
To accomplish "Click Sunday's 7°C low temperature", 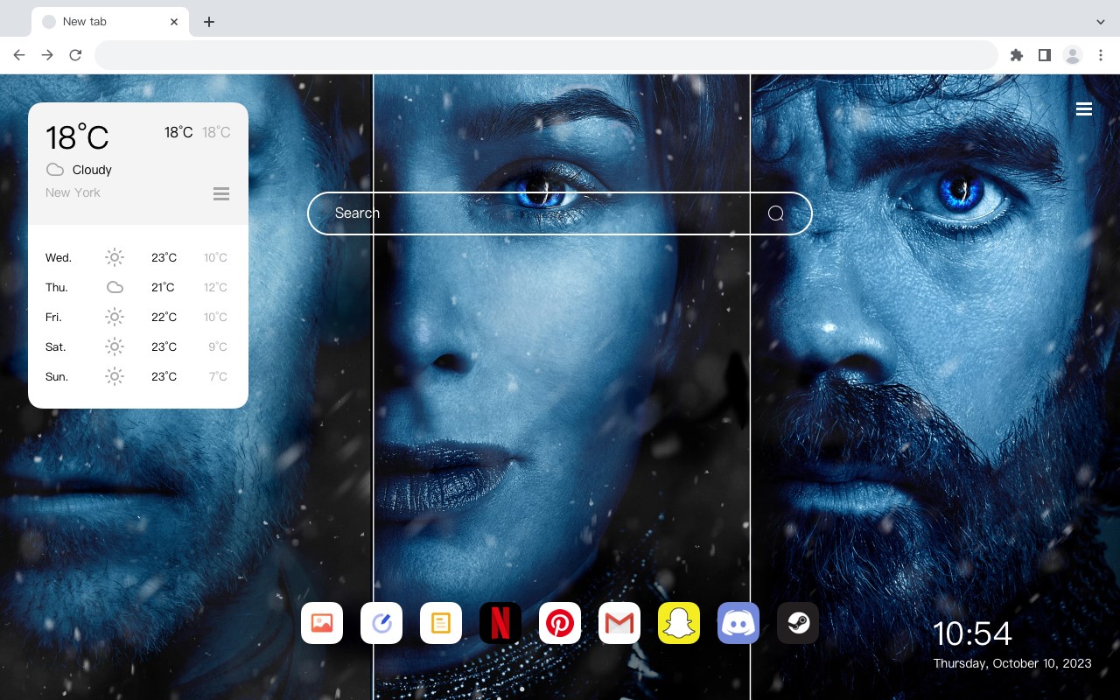I will coord(218,376).
